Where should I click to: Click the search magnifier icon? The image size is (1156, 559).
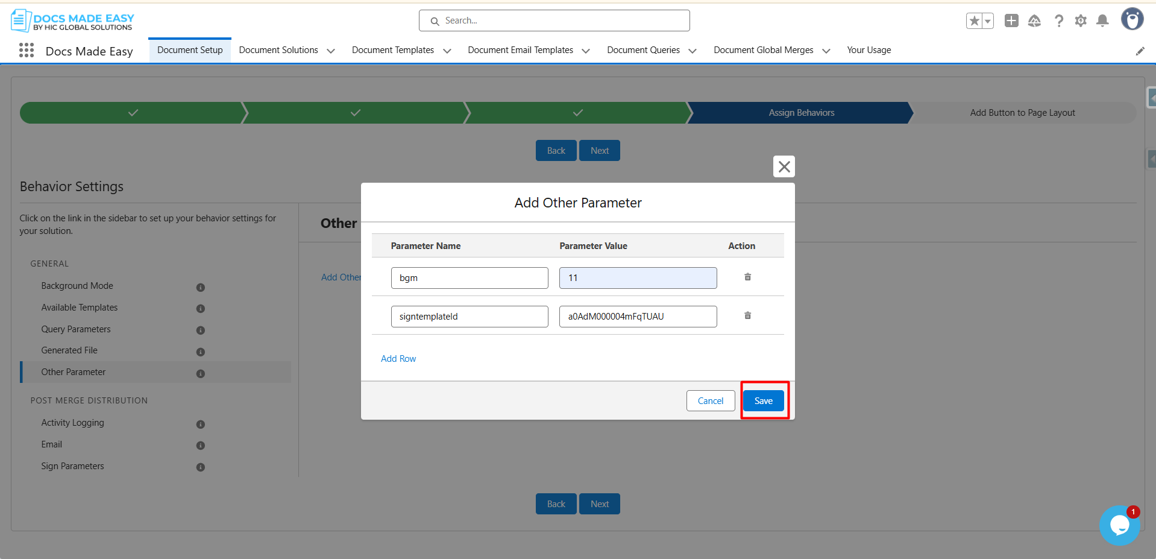[435, 21]
